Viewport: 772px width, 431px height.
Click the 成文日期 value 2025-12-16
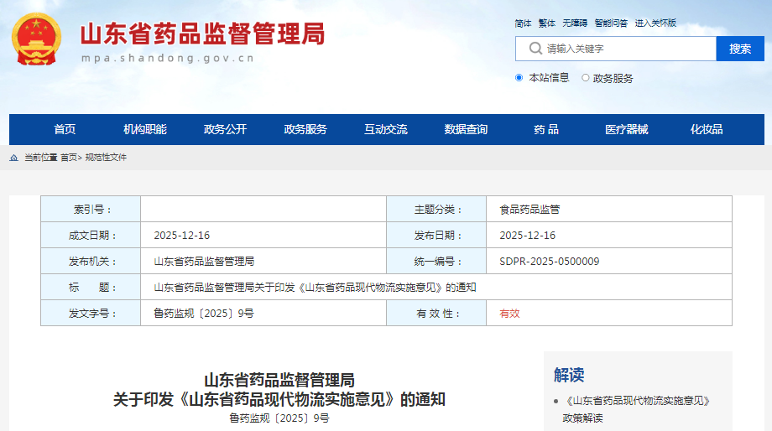tap(182, 235)
